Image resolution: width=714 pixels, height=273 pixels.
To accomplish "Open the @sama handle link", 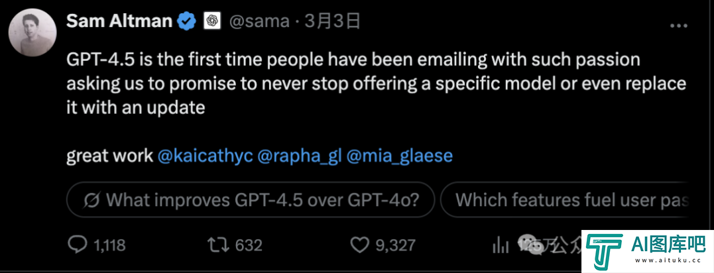I will click(259, 22).
